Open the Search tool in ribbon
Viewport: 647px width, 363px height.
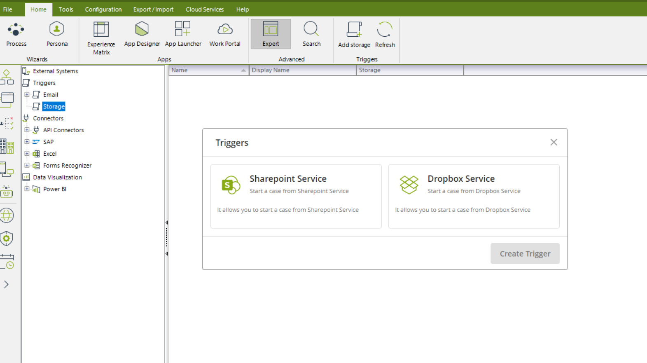click(x=311, y=34)
